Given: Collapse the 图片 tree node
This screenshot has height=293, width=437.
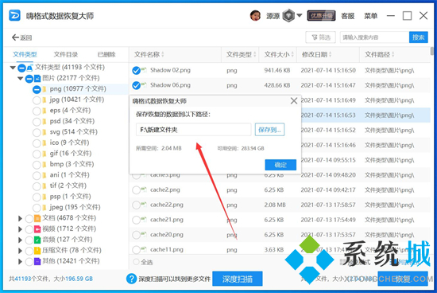Looking at the screenshot, I should point(20,79).
